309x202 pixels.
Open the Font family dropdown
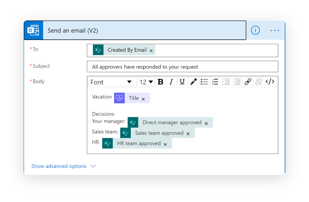112,82
